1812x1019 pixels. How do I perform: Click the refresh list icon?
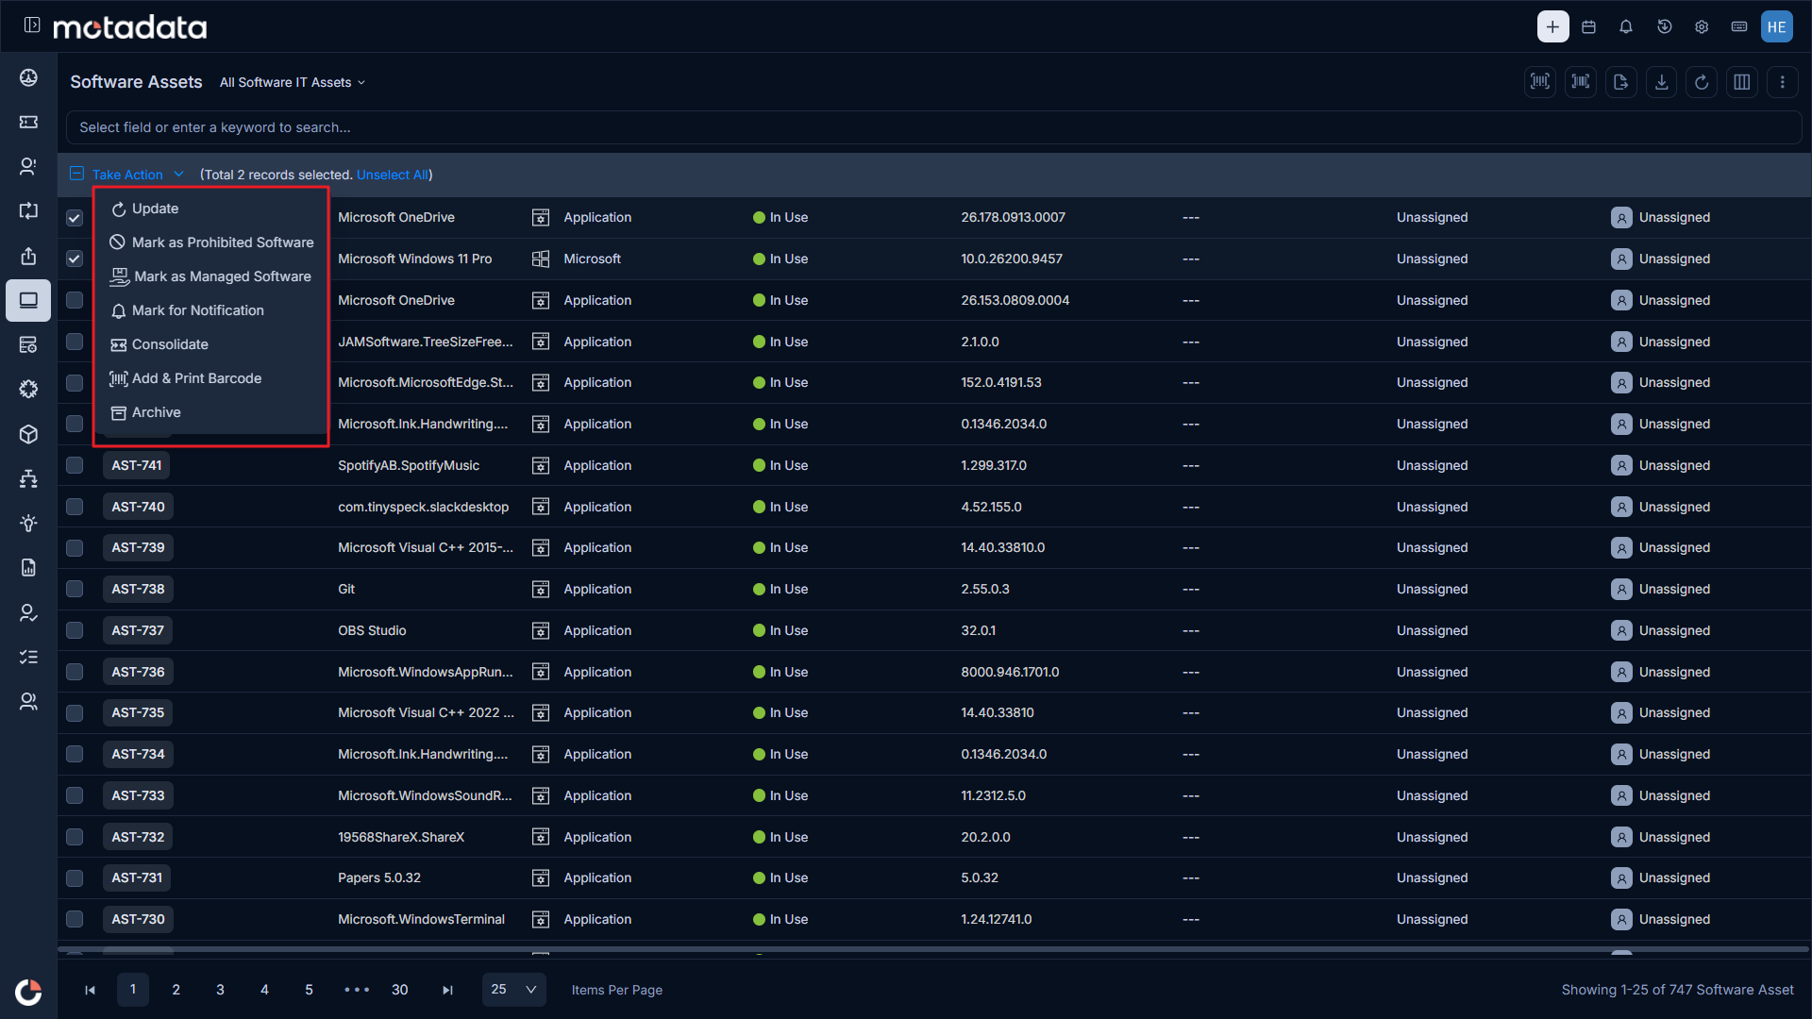coord(1702,82)
